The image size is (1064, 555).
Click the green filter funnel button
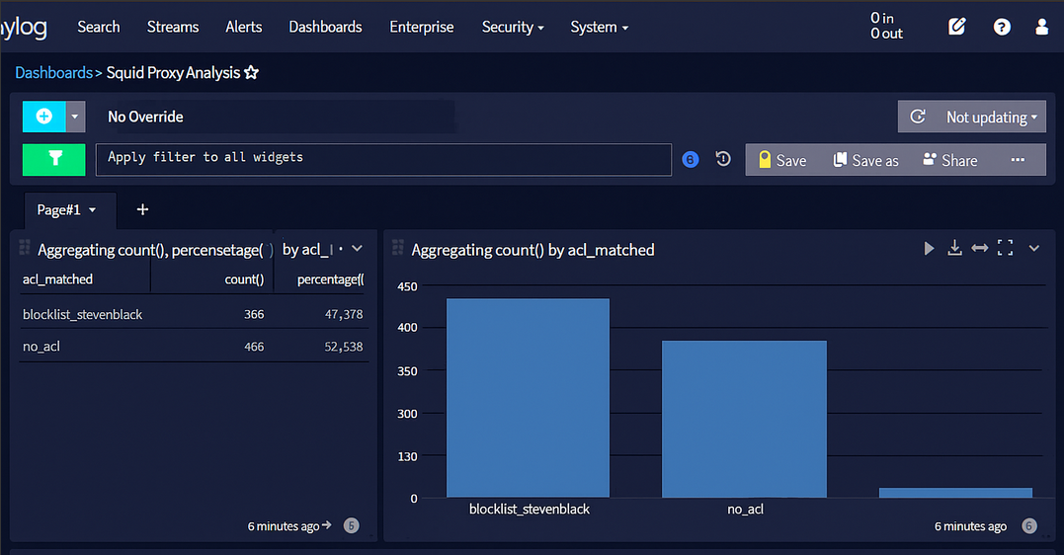(54, 159)
